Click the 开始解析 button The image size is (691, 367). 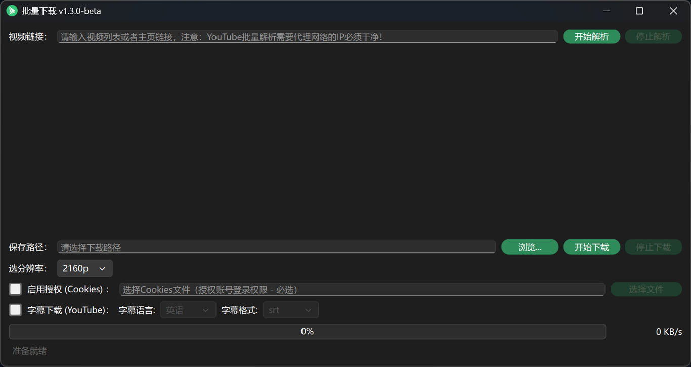pos(591,36)
